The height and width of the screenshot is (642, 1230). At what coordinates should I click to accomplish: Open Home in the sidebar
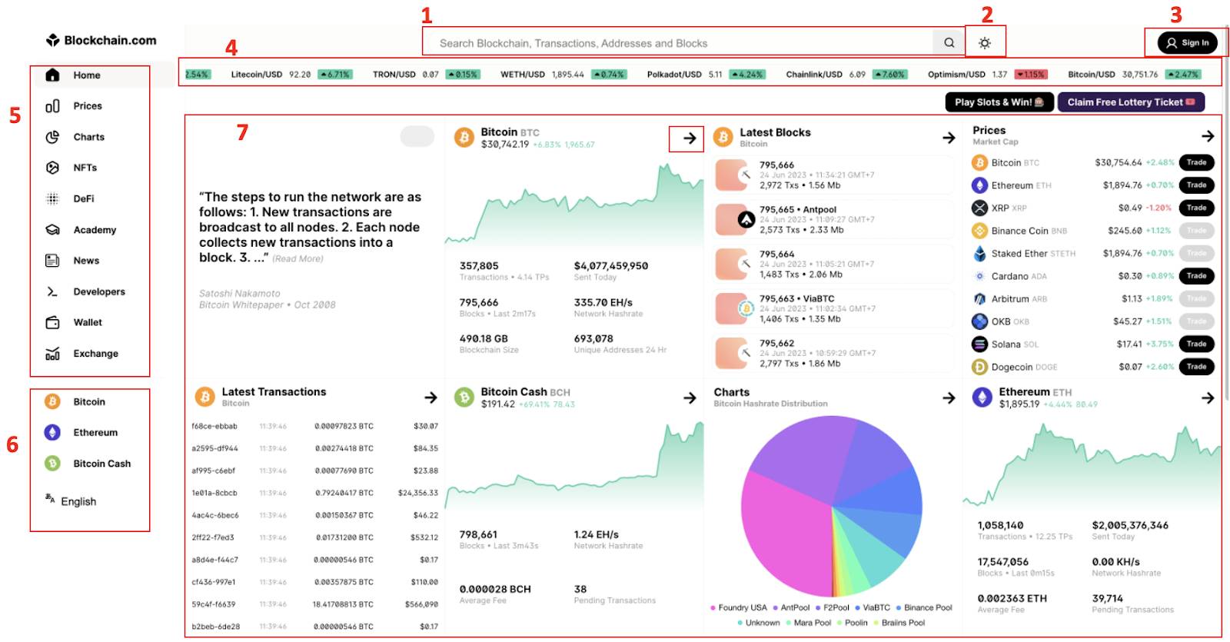tap(87, 75)
